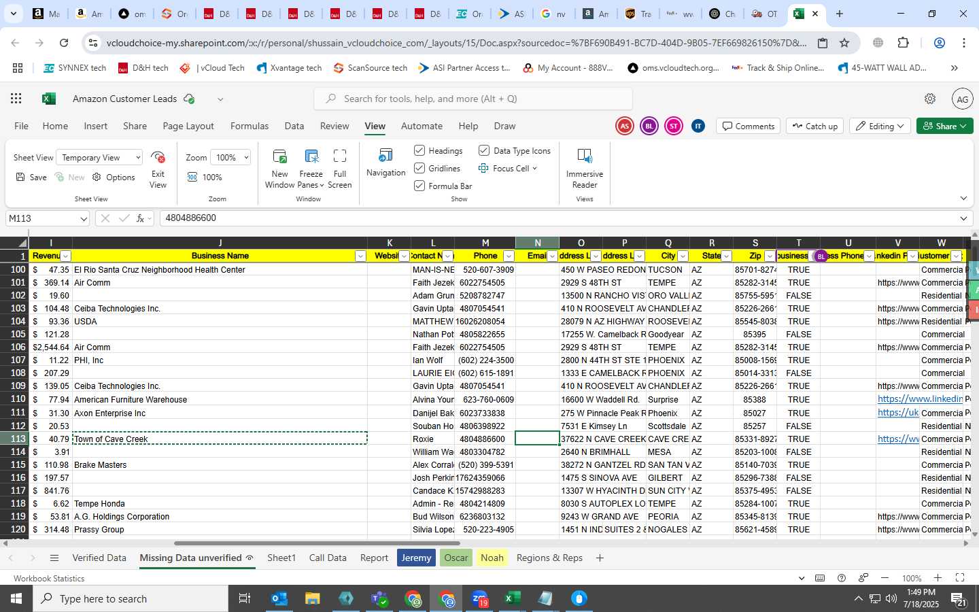This screenshot has width=979, height=612.
Task: Open the settings gear icon
Action: click(x=930, y=99)
